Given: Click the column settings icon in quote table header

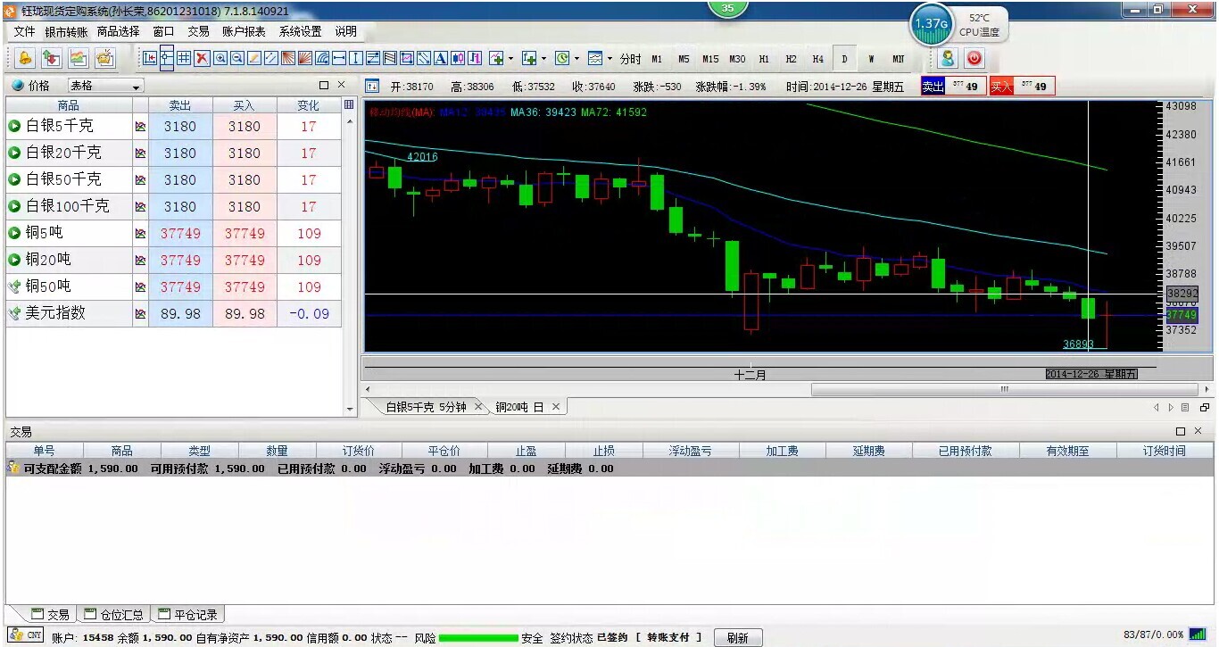Looking at the screenshot, I should 349,104.
